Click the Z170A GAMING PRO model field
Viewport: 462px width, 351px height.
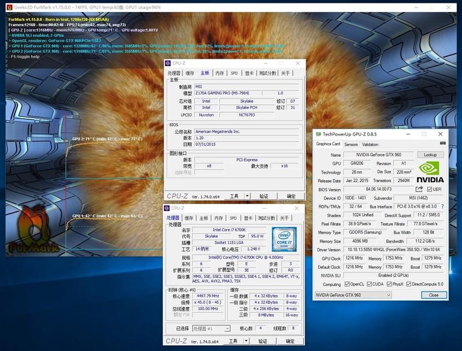228,93
